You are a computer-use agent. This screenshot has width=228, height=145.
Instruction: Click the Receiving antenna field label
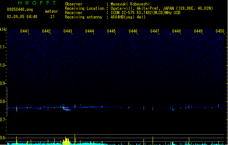click(83, 17)
